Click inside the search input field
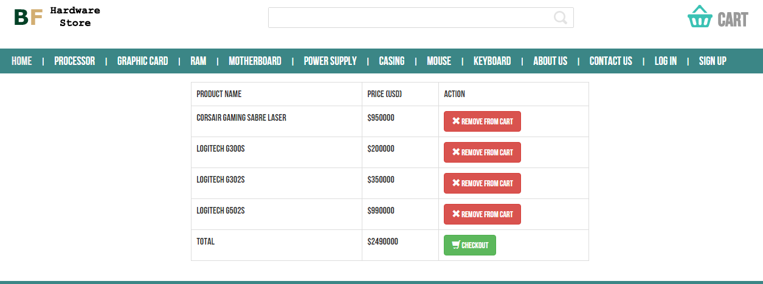 point(421,18)
